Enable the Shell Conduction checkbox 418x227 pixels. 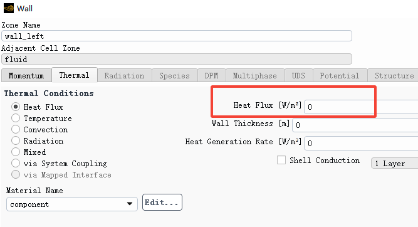coord(281,160)
